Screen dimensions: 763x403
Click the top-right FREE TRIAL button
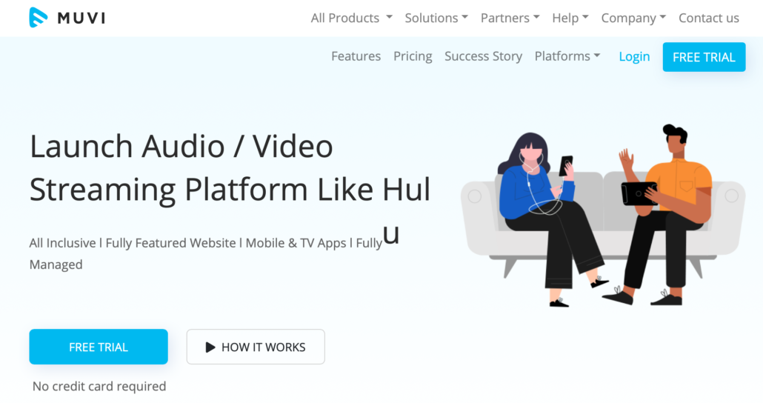point(704,57)
